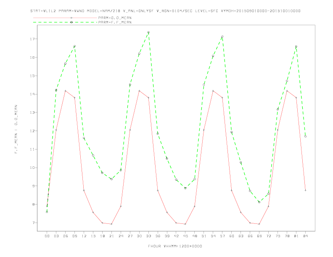Click the x-axis tick label 00
The image size is (333, 257).
pos(47,236)
